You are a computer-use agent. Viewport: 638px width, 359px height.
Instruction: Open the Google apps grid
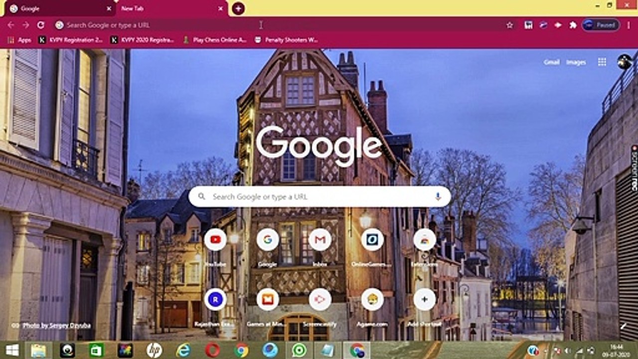(x=602, y=62)
